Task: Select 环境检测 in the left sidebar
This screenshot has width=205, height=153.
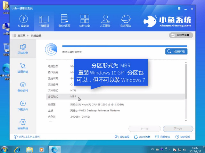Action: pyautogui.click(x=23, y=49)
